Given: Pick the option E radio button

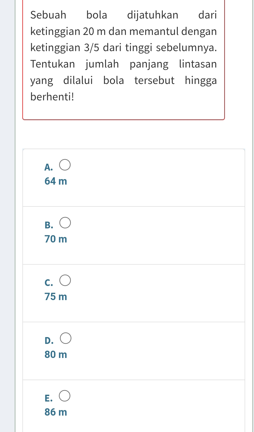Looking at the screenshot, I should point(65,396).
